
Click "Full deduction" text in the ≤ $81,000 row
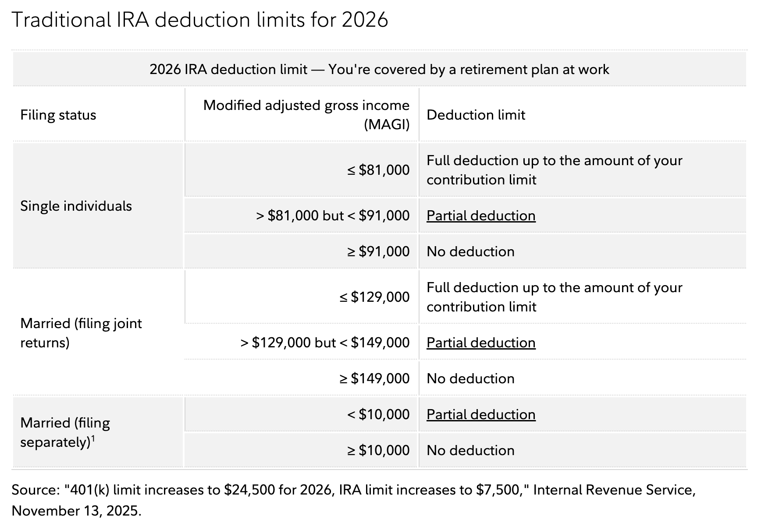point(555,170)
